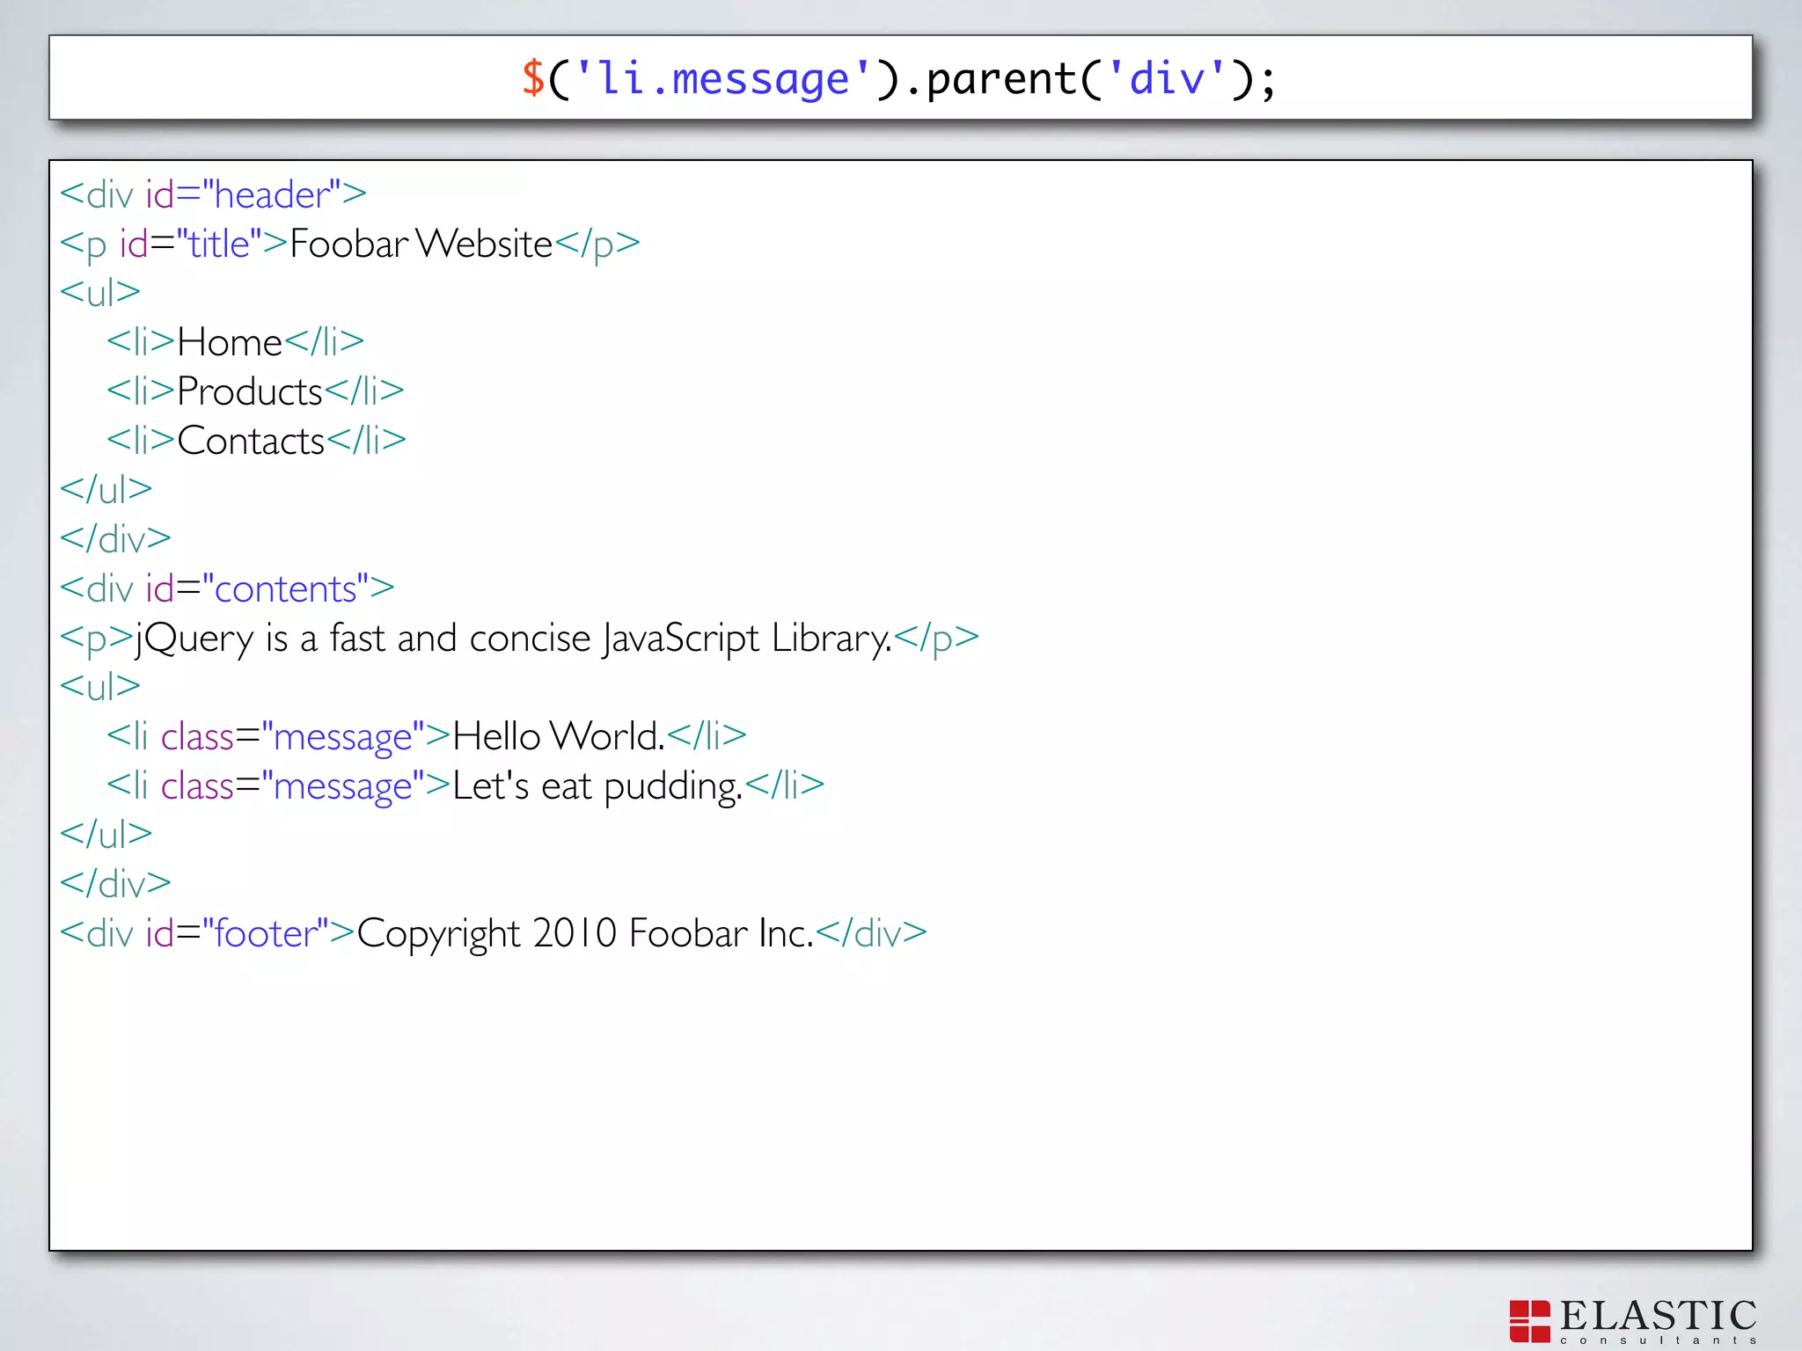Click the line <div id="header">

pos(213,194)
